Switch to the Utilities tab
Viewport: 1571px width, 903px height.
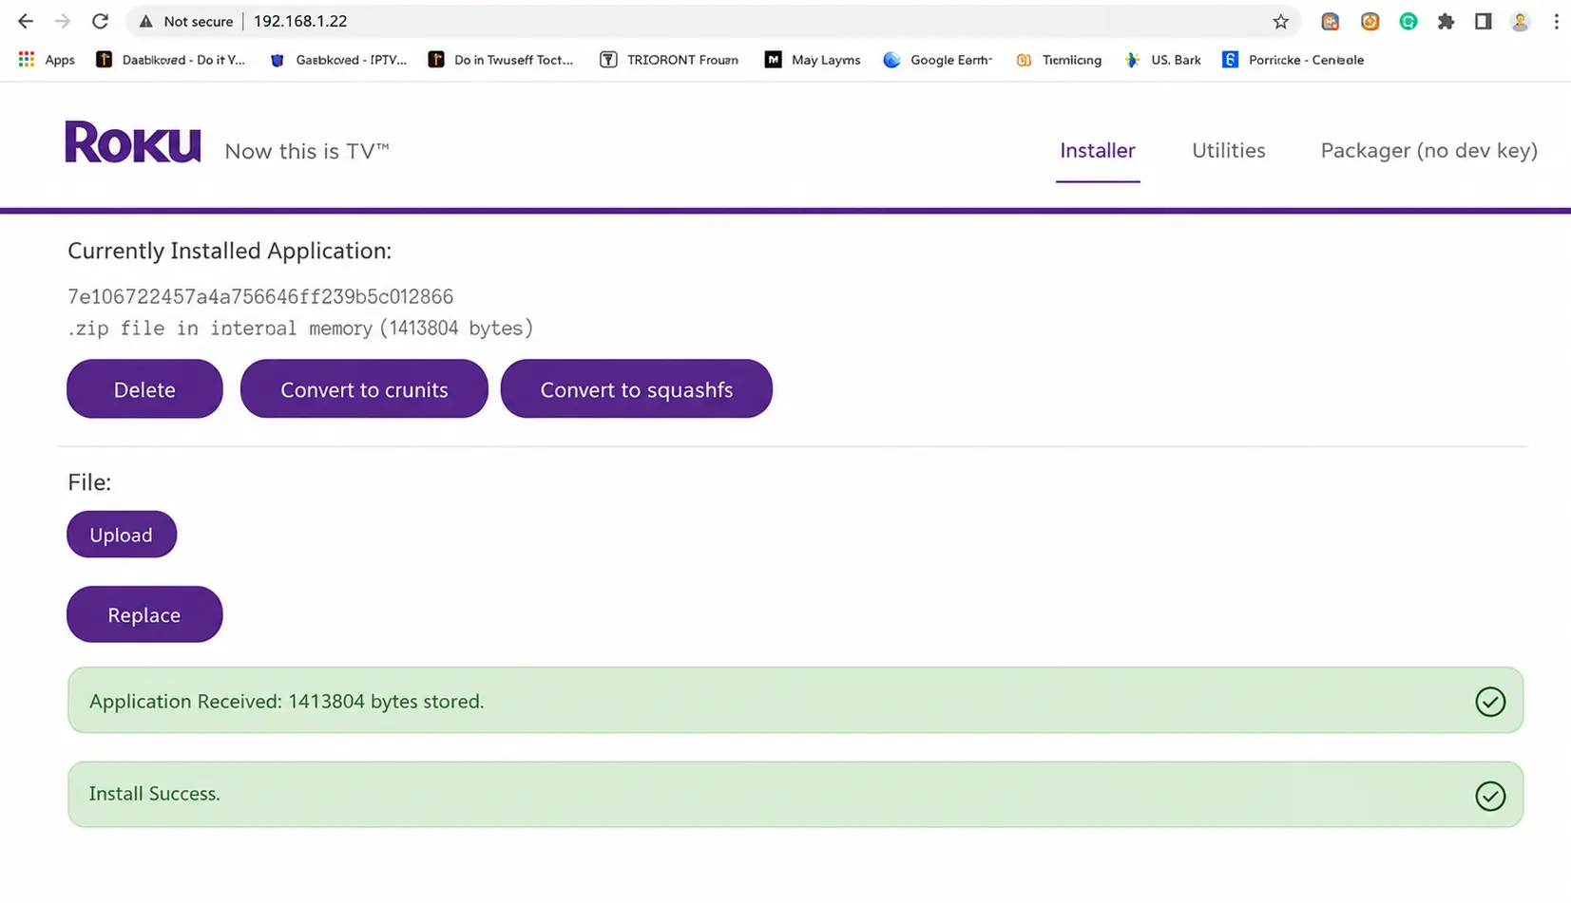[x=1228, y=150]
